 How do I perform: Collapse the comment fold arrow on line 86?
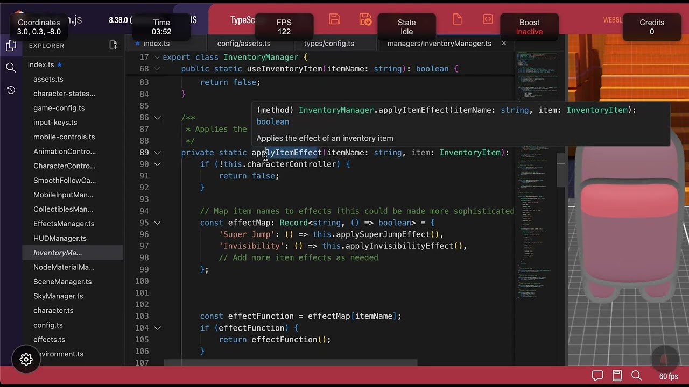tap(157, 118)
